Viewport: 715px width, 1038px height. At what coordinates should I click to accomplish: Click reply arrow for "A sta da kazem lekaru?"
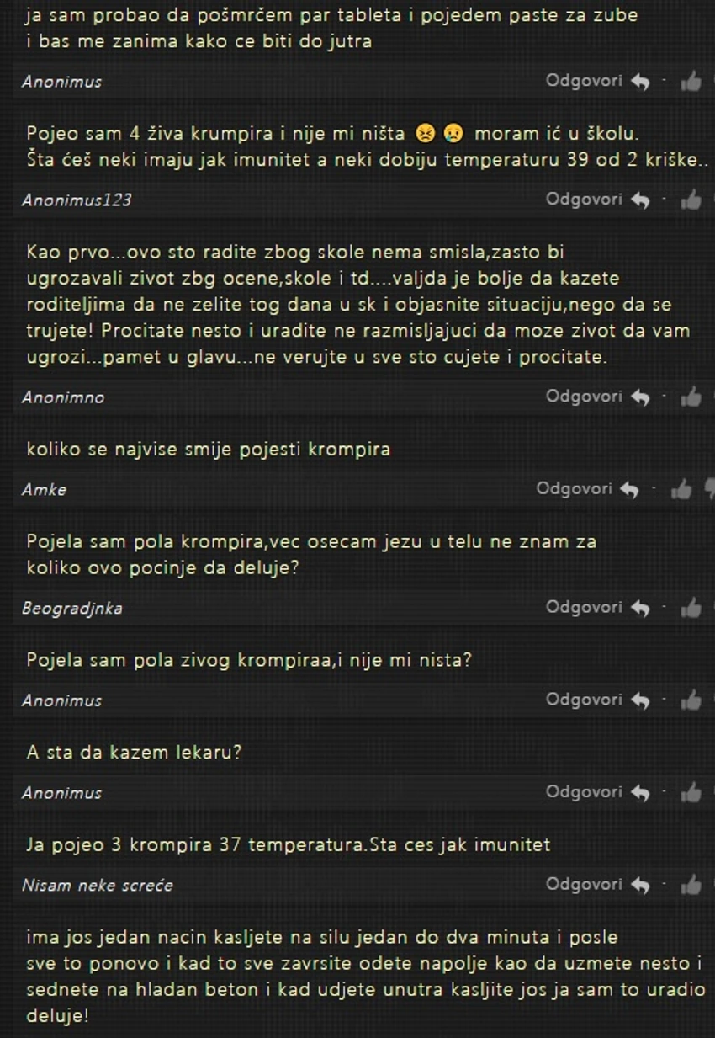[640, 793]
